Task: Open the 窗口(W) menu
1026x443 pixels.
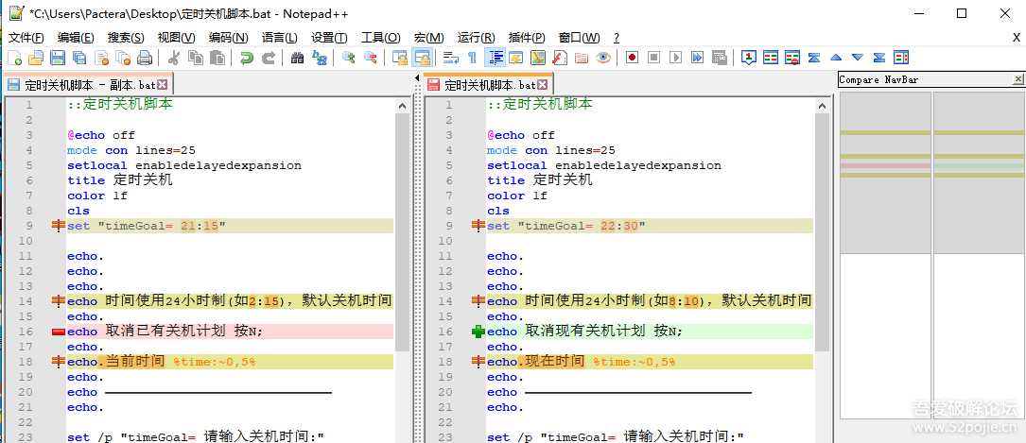Action: [579, 37]
